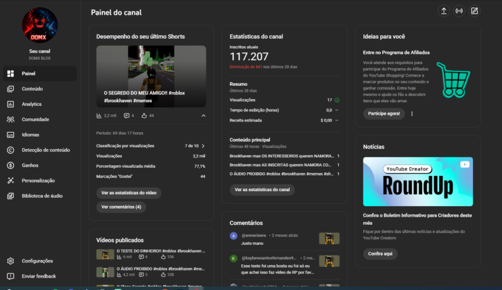Open three-dot menu beside Participe agora
This screenshot has width=502, height=290.
click(412, 113)
